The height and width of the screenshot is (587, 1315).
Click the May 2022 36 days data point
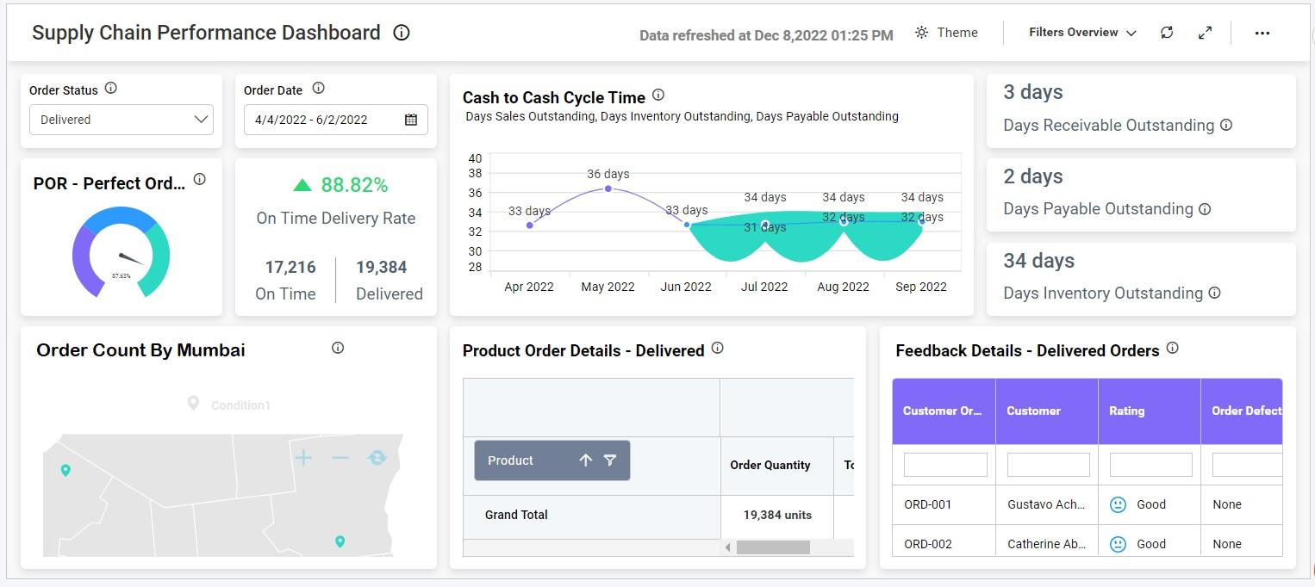tap(608, 188)
